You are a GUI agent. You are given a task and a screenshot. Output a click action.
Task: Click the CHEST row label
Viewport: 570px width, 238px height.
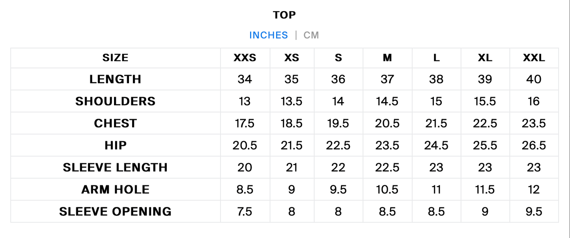coord(115,123)
